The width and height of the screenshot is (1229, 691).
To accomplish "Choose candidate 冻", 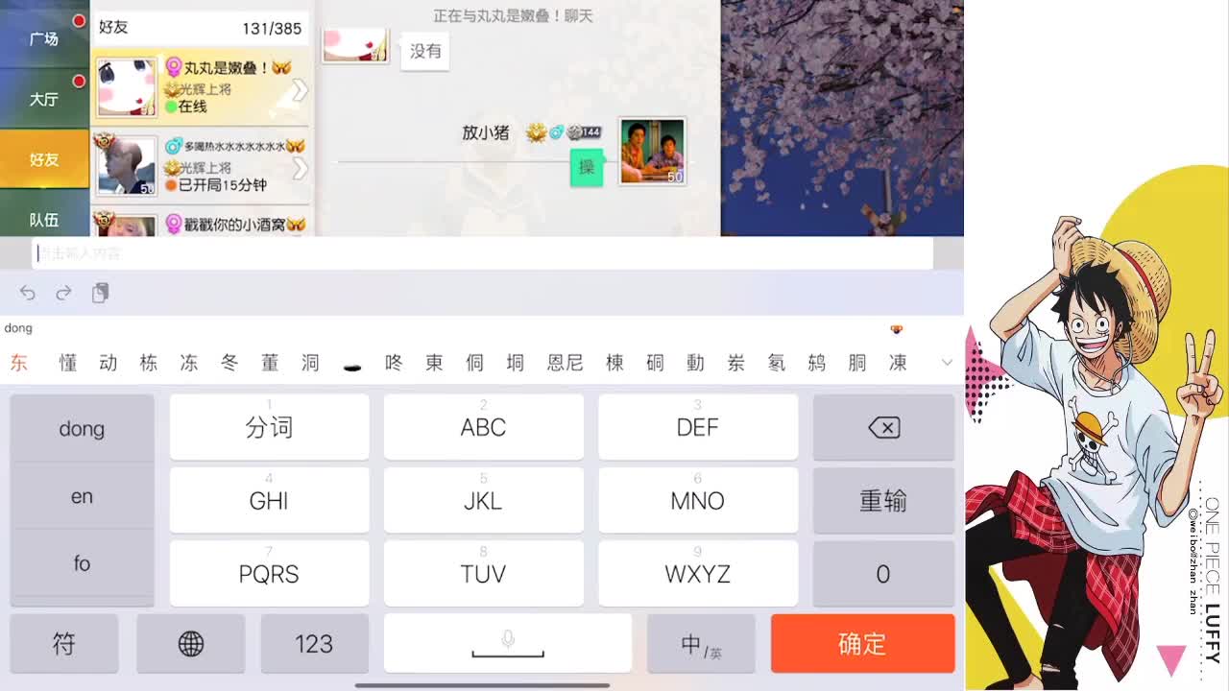I will click(189, 363).
